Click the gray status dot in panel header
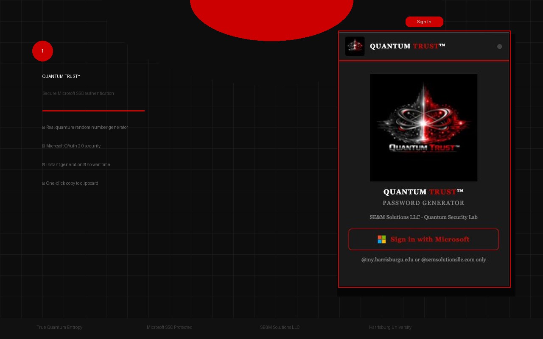The width and height of the screenshot is (543, 339). 500,47
